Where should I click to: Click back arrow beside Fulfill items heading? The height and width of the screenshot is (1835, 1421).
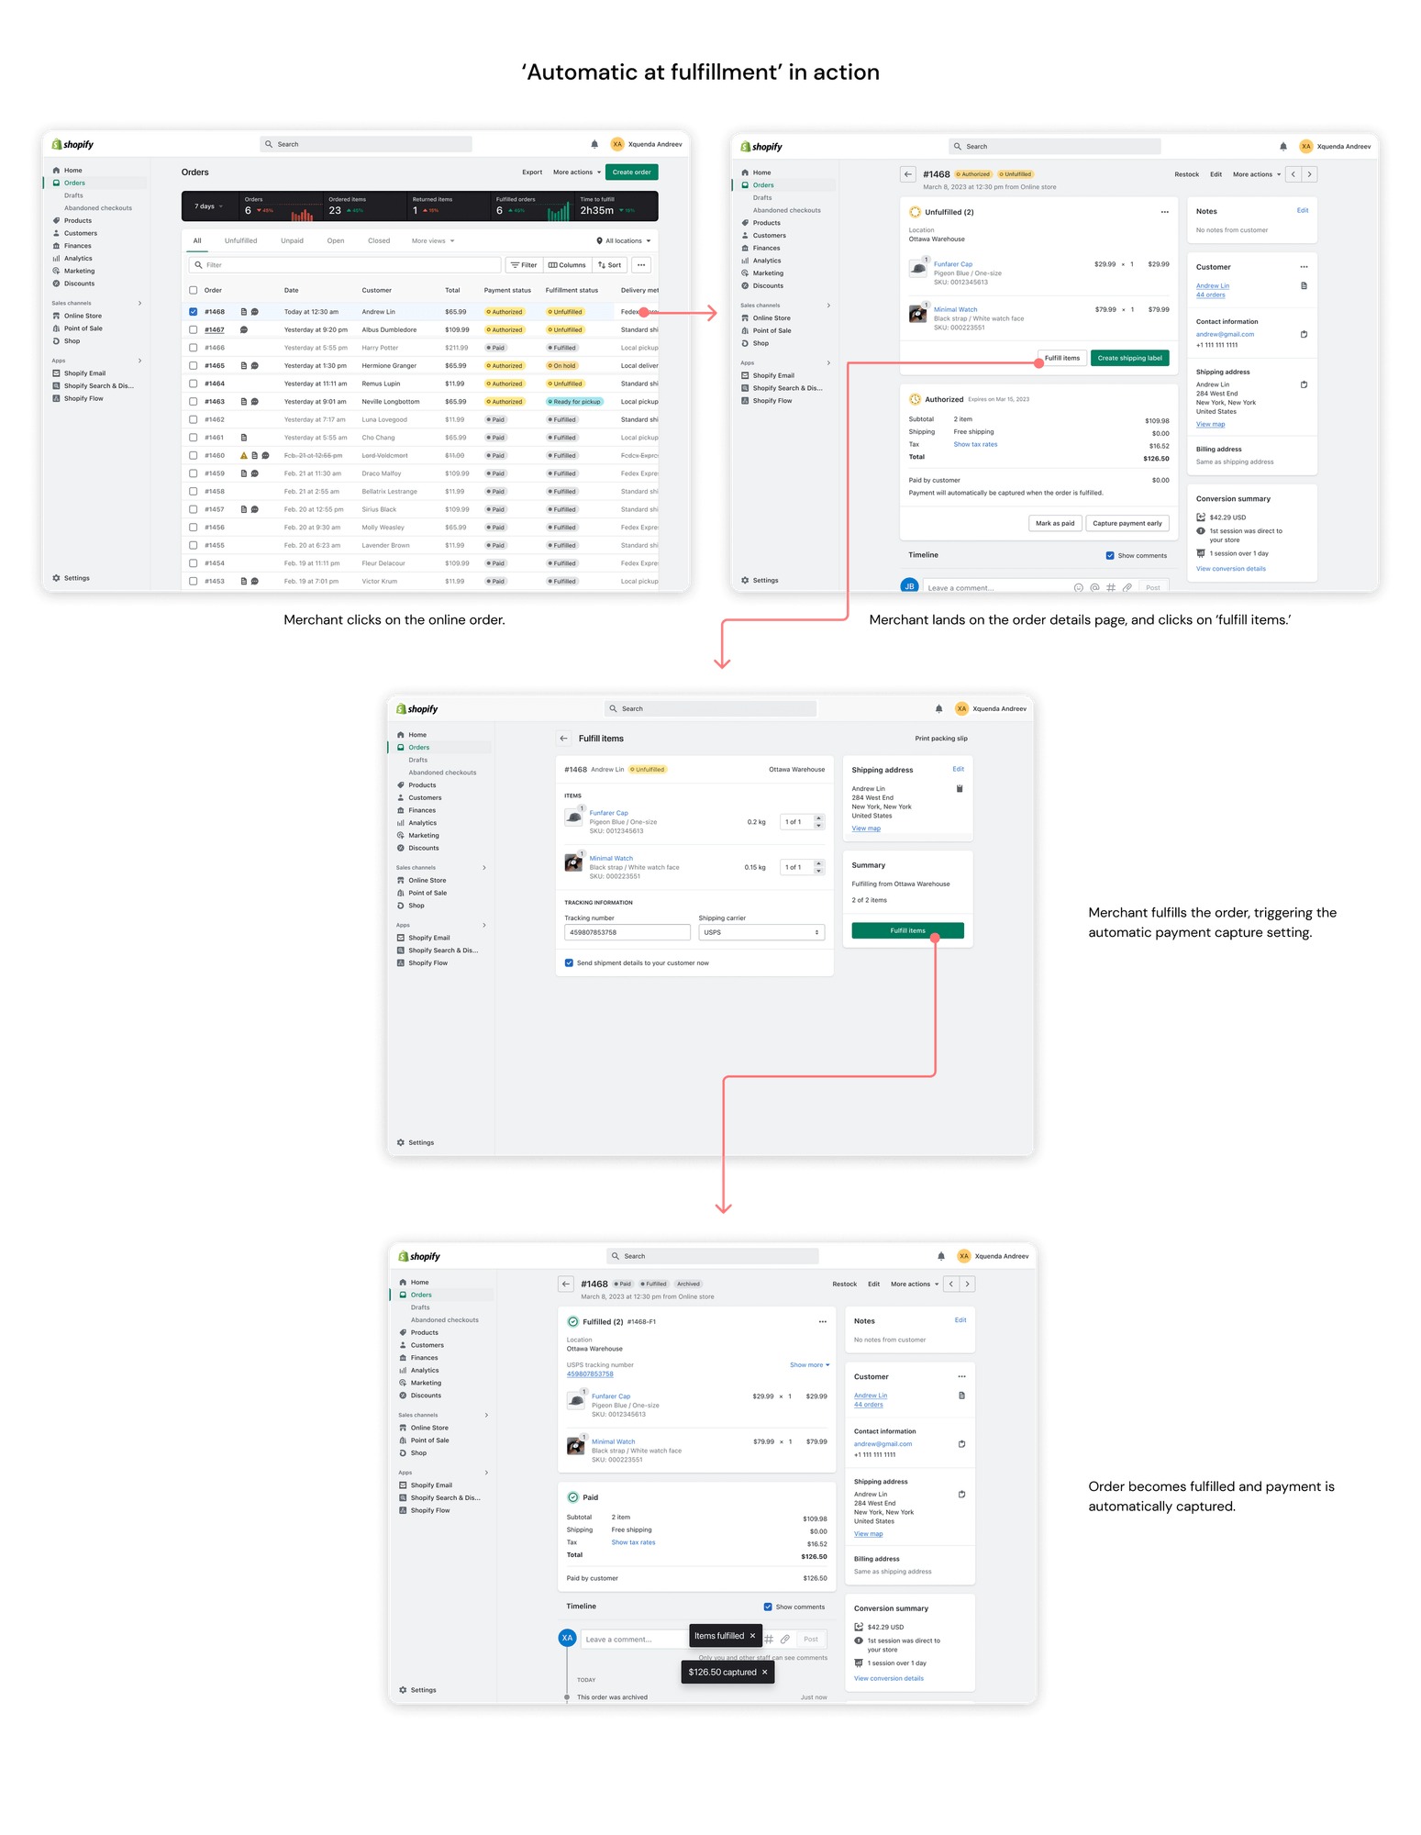click(x=564, y=739)
